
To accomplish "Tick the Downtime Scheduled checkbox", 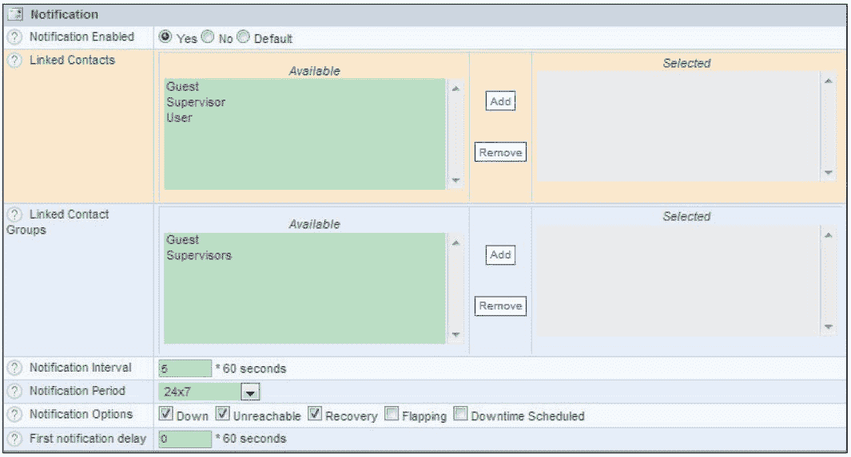I will [460, 415].
